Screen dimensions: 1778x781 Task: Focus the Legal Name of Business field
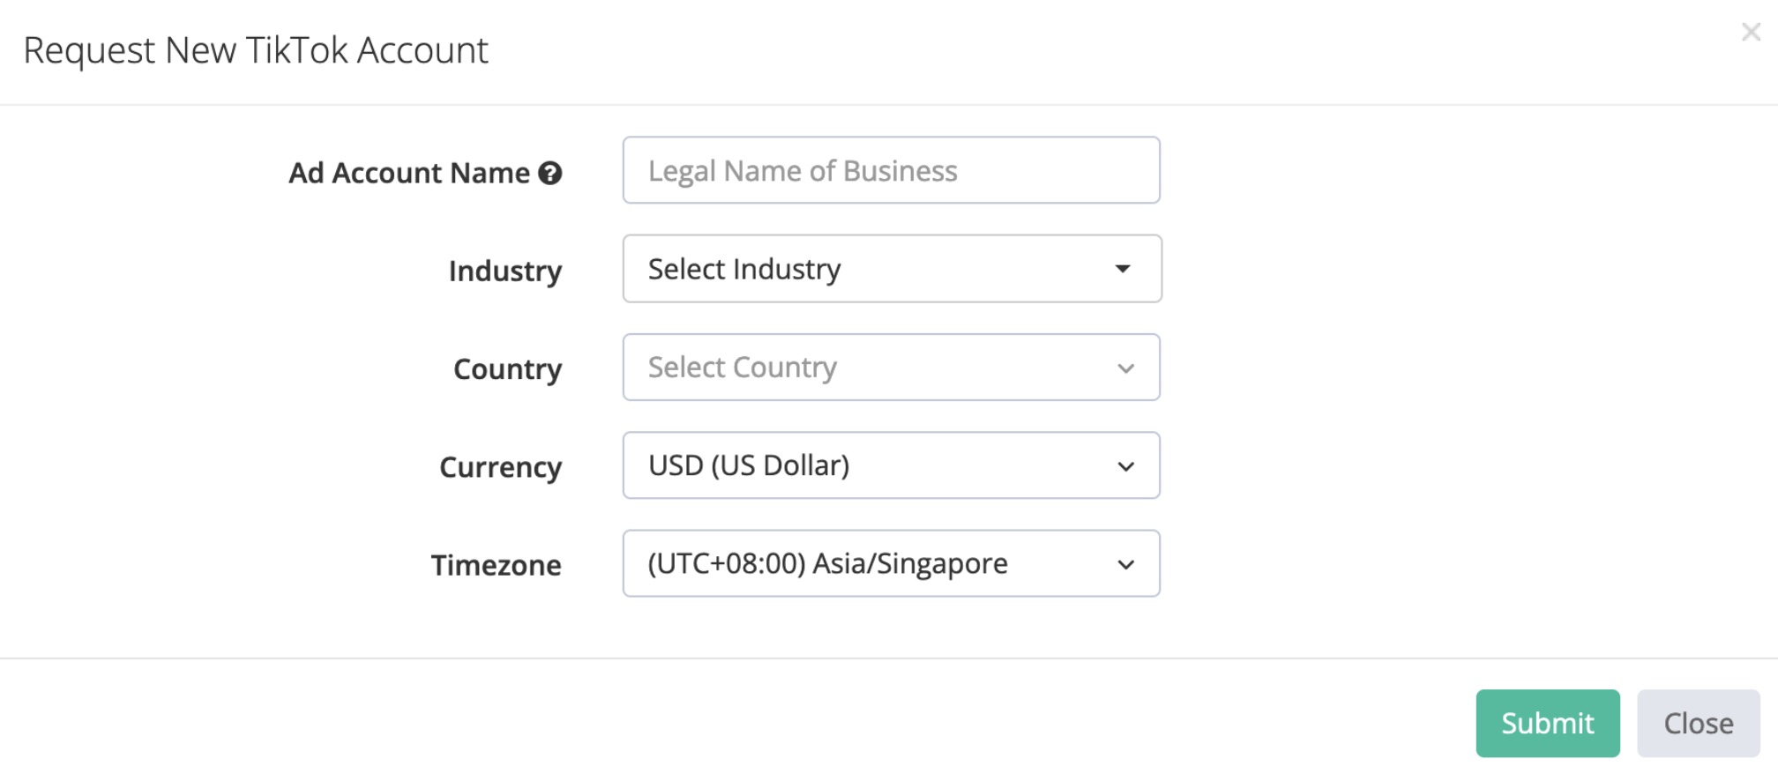[891, 170]
